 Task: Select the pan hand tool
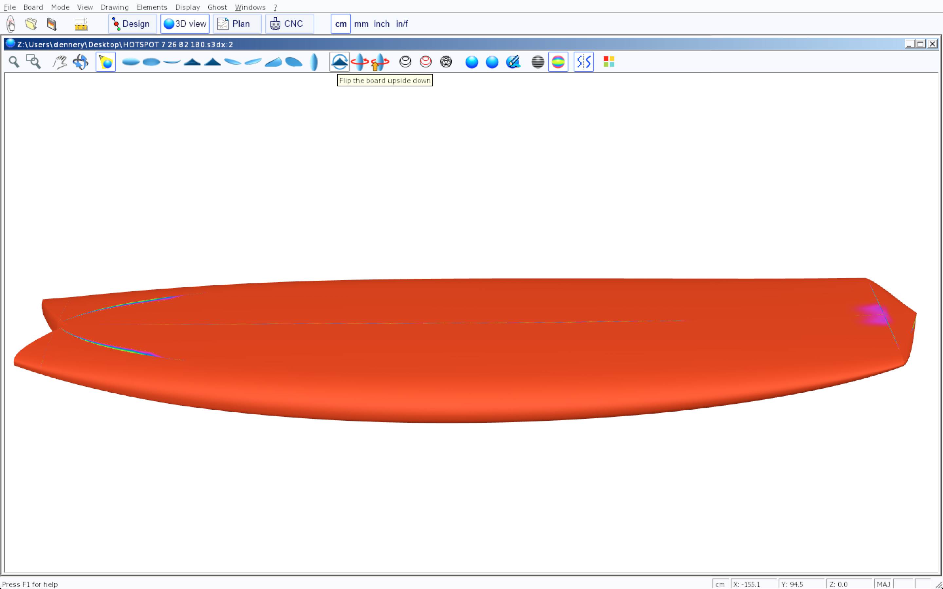60,62
